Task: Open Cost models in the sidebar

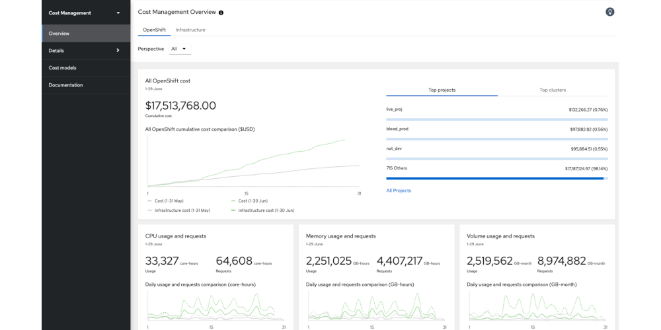Action: coord(62,67)
